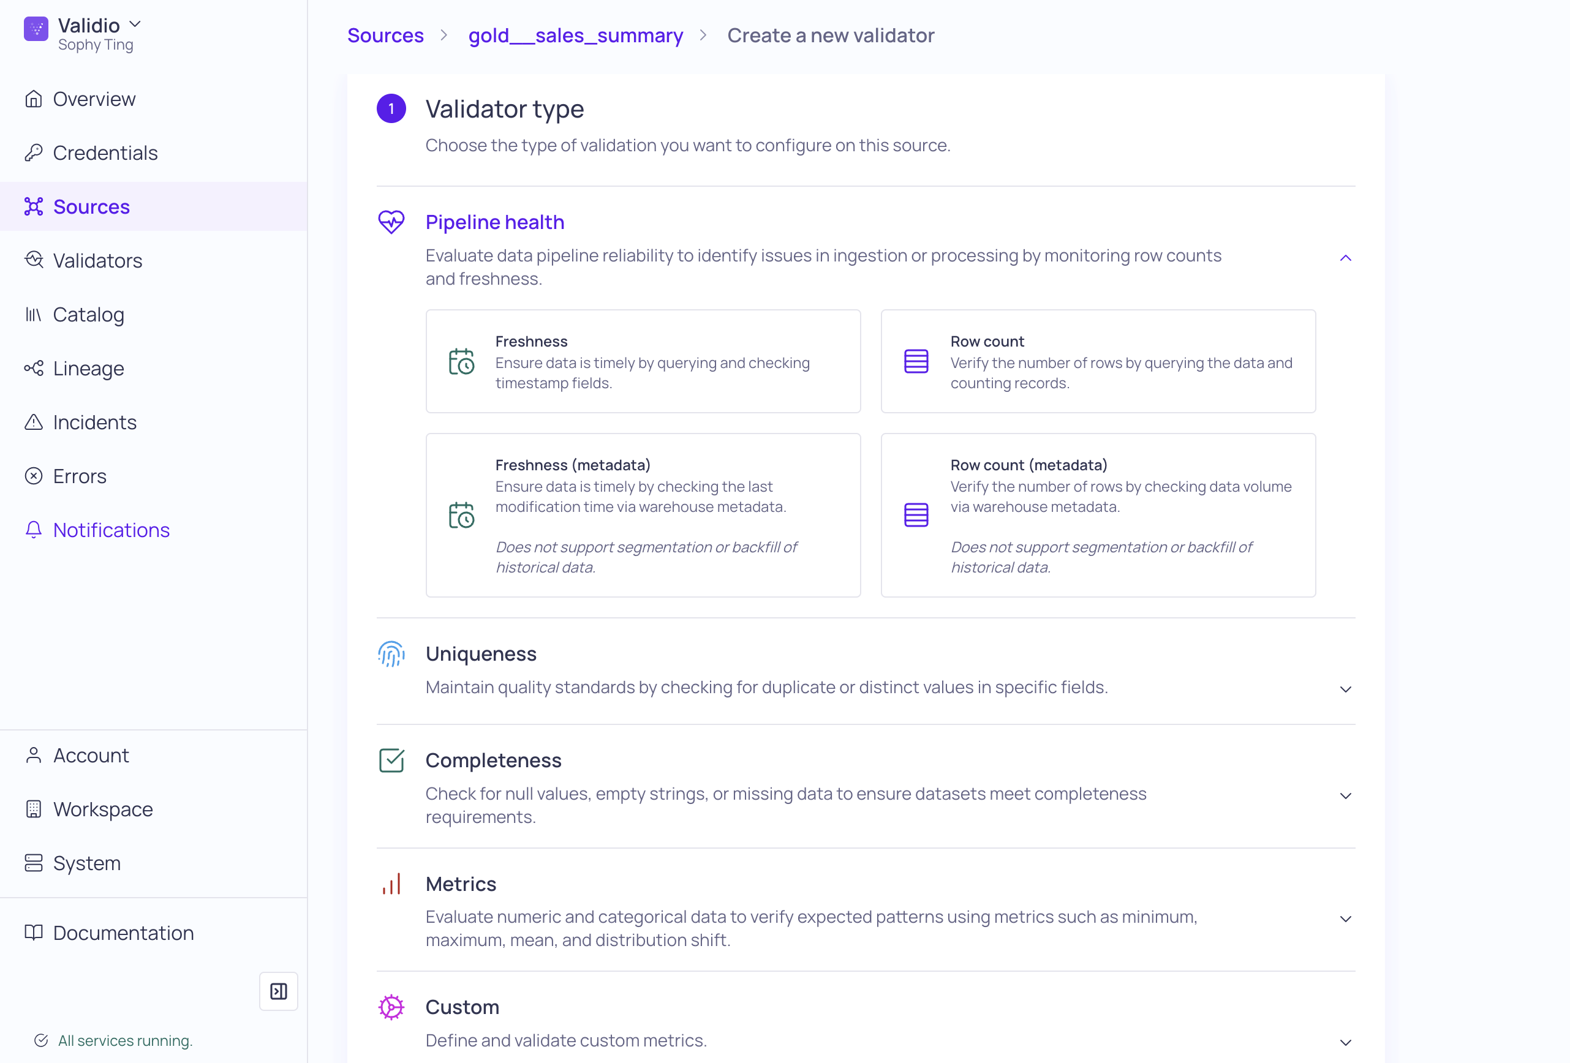Click the Custom gear icon

pos(391,1008)
